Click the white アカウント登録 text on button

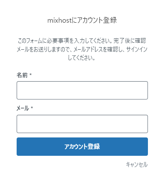[x=82, y=147]
